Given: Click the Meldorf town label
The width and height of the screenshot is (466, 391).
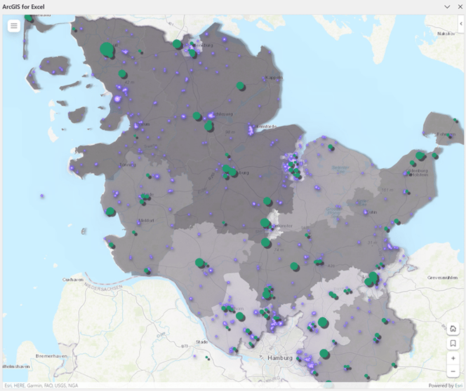Looking at the screenshot, I should [x=146, y=221].
